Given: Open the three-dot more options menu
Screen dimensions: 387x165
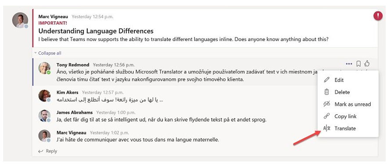Looking at the screenshot, I should pos(349,64).
